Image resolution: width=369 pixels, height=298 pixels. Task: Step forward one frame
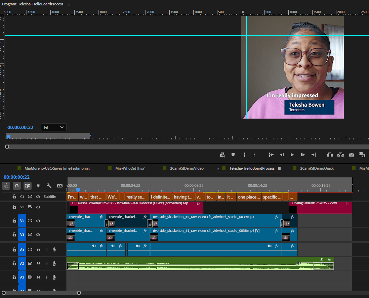click(303, 155)
